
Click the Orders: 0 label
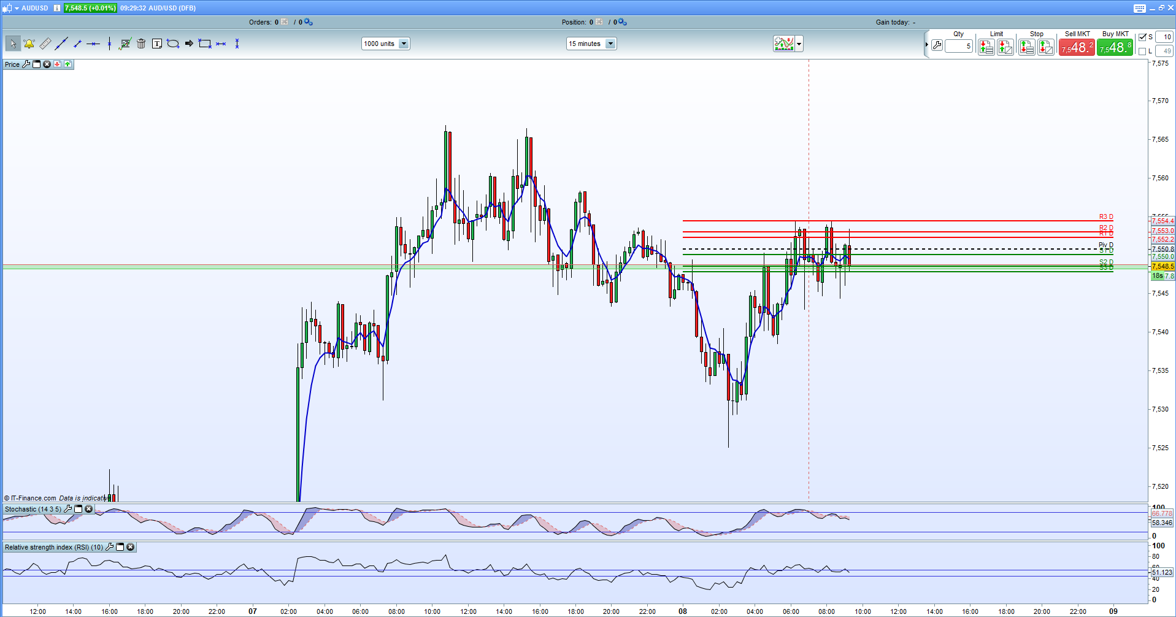(264, 22)
